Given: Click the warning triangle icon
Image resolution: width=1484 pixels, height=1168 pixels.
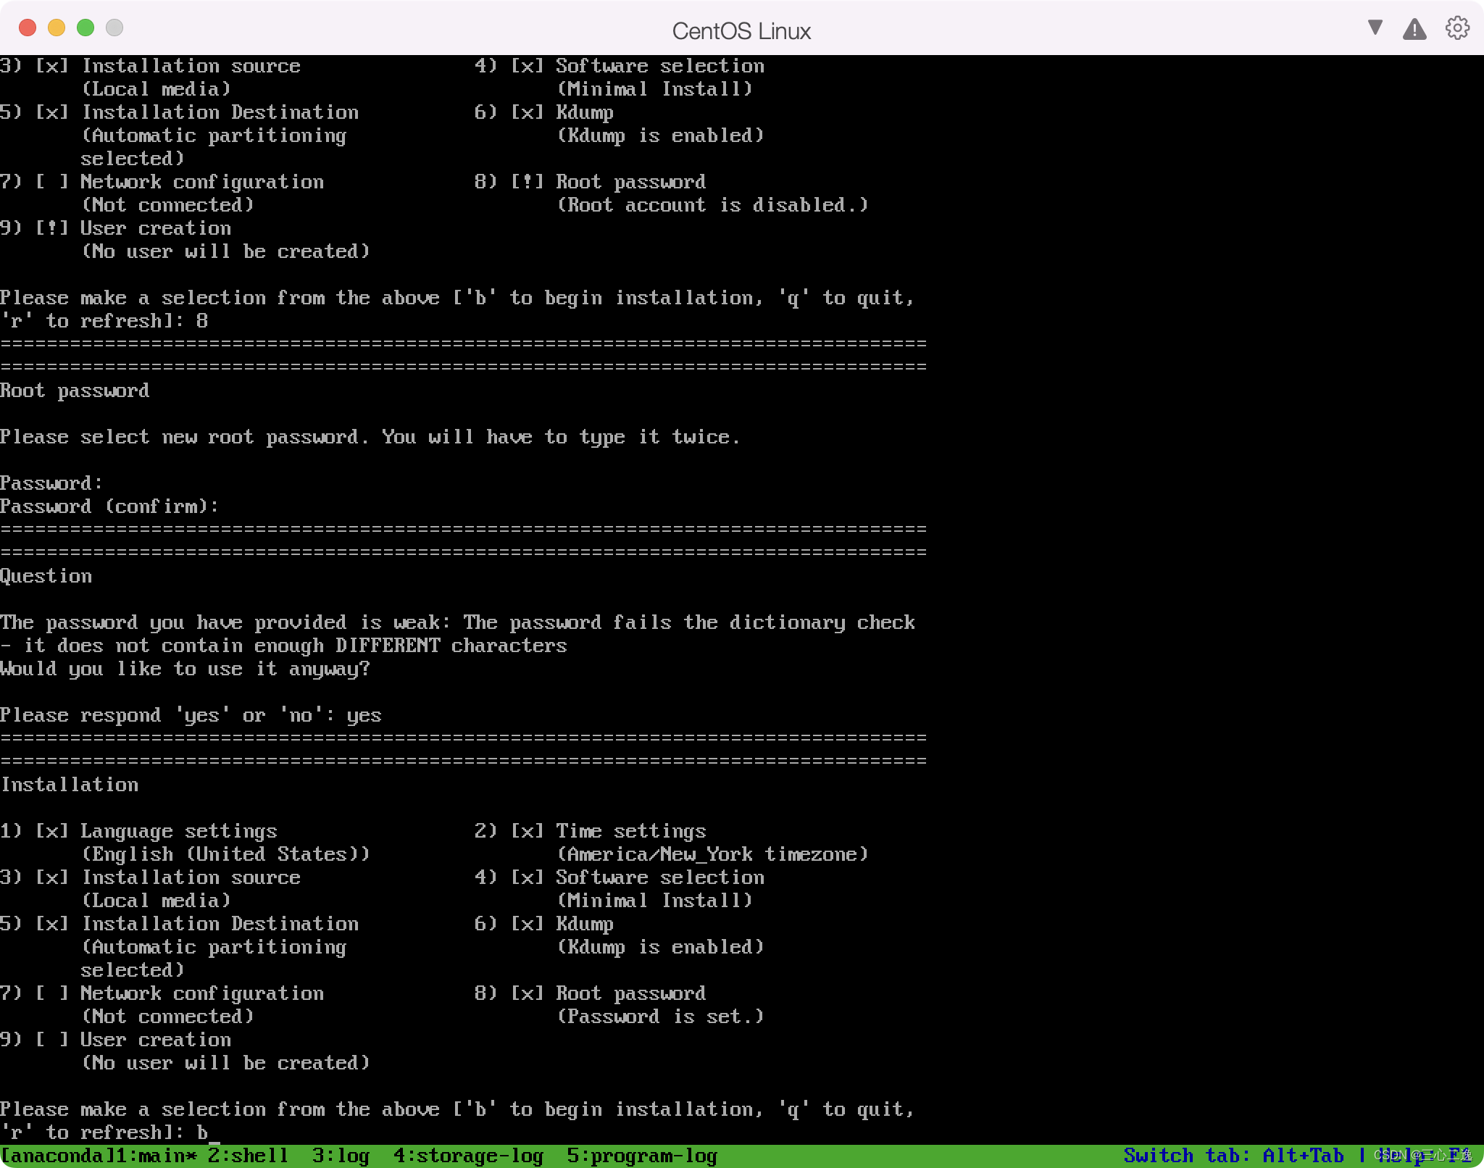Looking at the screenshot, I should tap(1414, 29).
